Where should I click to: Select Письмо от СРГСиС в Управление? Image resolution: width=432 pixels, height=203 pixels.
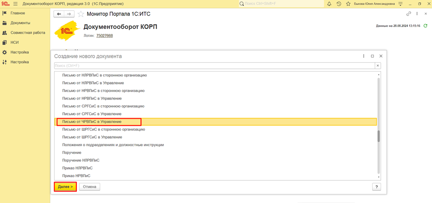pos(216,114)
